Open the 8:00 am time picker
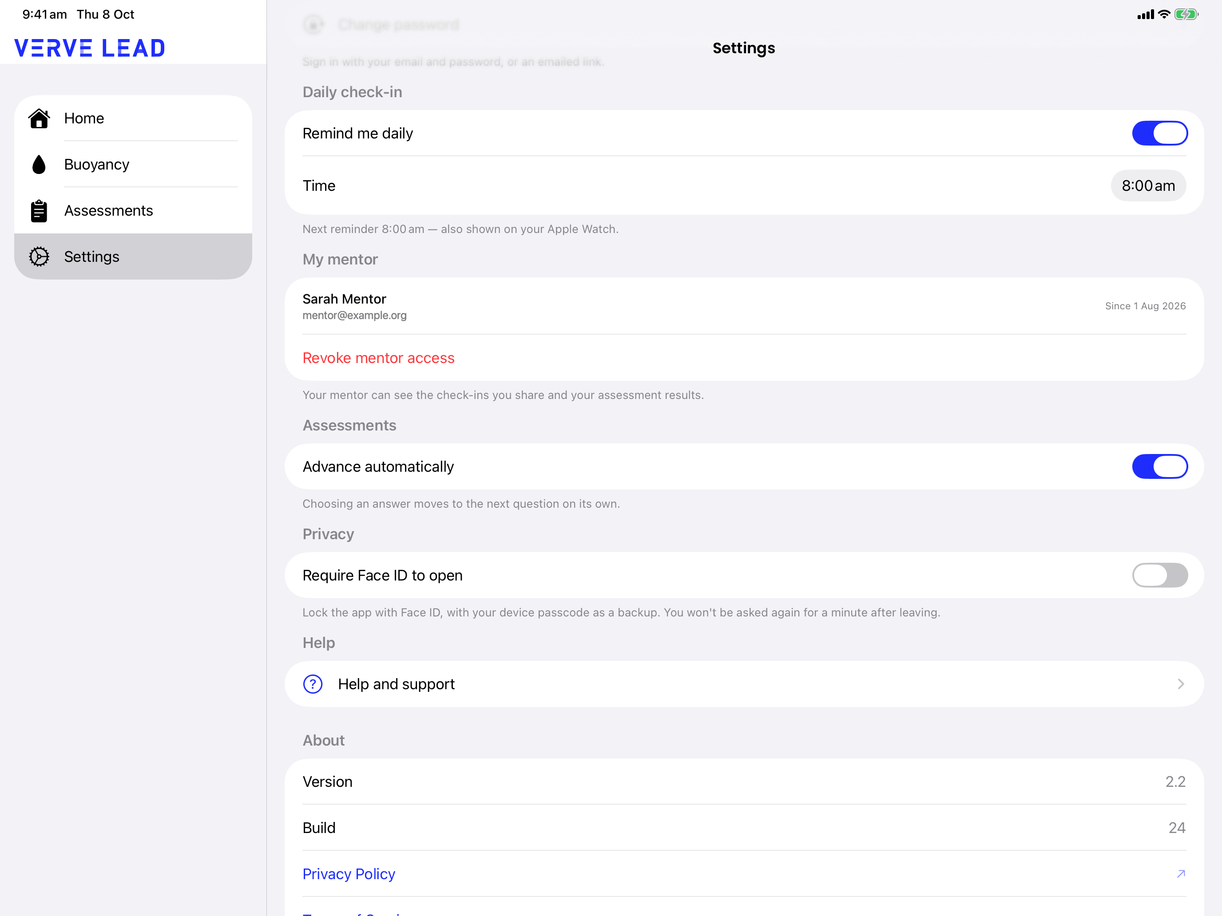 tap(1148, 186)
